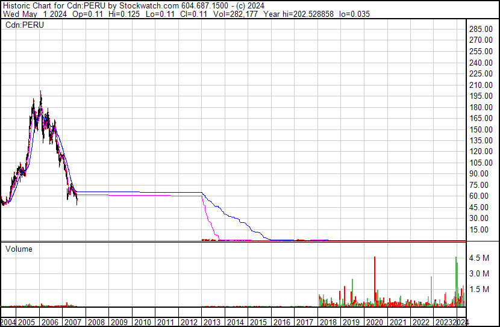Click the 2015 year label on time axis
500x327 pixels.
point(258,322)
